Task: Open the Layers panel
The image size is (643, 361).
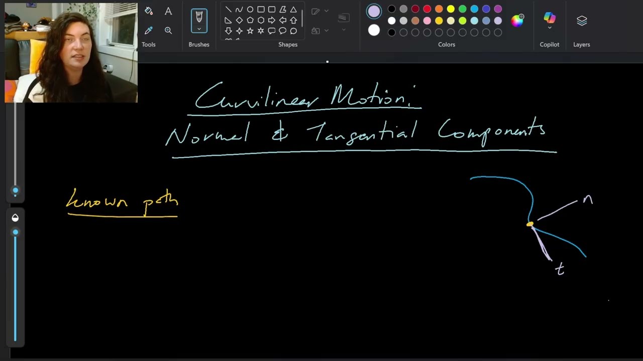Action: [x=582, y=21]
